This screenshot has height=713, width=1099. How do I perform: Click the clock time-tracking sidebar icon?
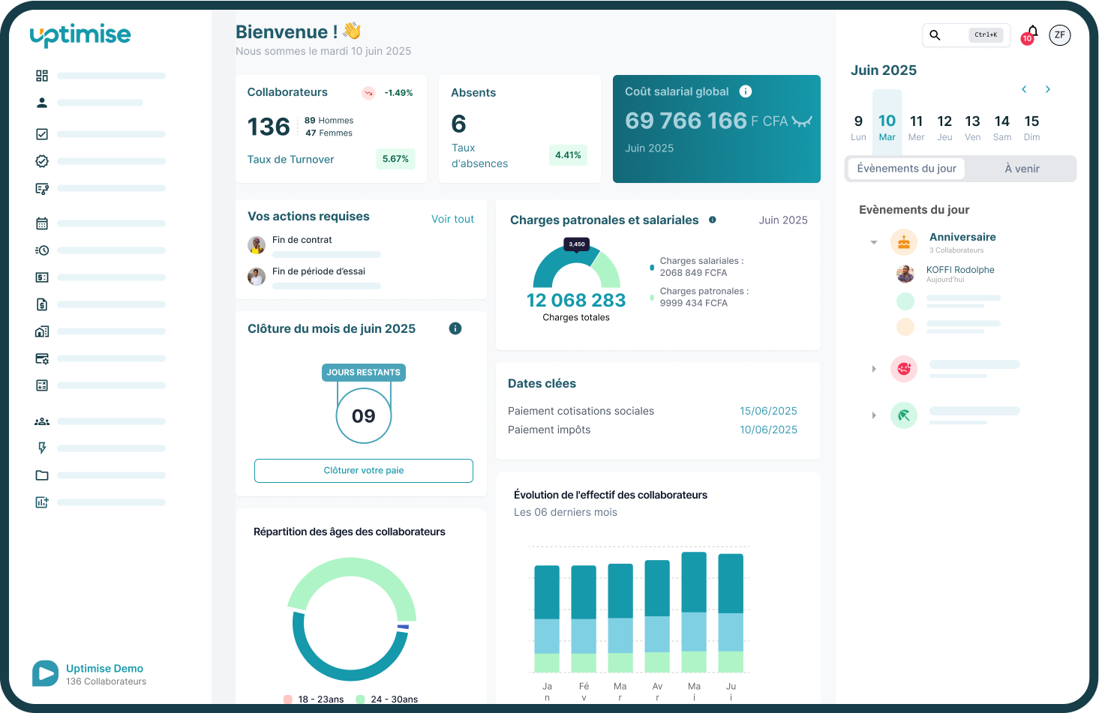click(x=42, y=250)
